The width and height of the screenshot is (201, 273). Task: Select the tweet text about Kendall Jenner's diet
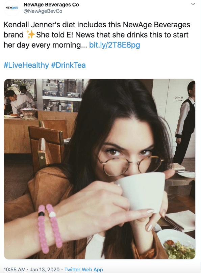click(97, 35)
